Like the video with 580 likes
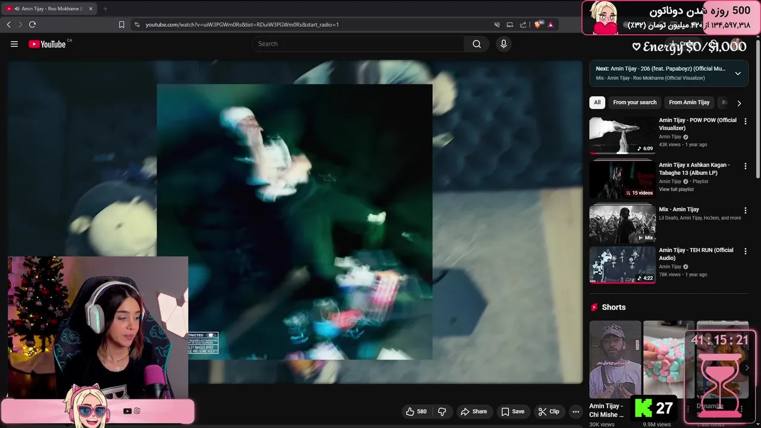Image resolution: width=761 pixels, height=428 pixels. click(x=417, y=411)
